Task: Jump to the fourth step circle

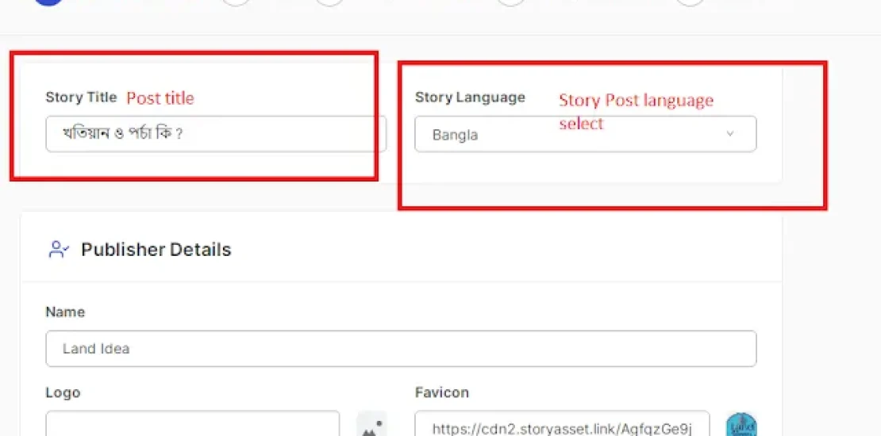Action: [511, 2]
